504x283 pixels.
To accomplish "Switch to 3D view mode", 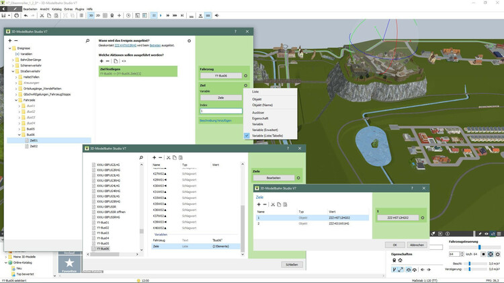I will (x=91, y=15).
